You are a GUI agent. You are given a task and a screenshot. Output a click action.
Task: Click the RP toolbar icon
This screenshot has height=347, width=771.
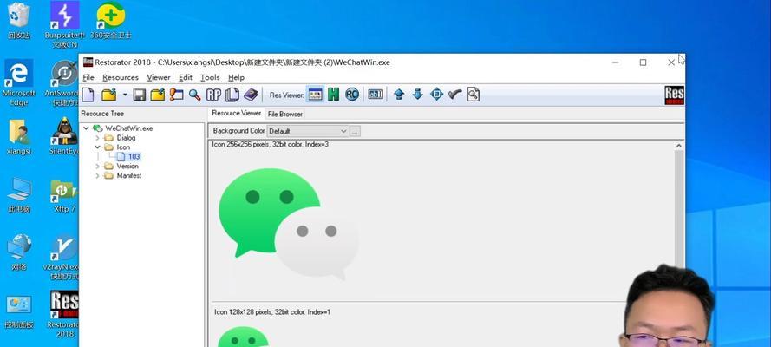coord(213,95)
